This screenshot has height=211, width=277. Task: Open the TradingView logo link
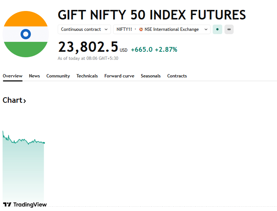pyautogui.click(x=25, y=204)
